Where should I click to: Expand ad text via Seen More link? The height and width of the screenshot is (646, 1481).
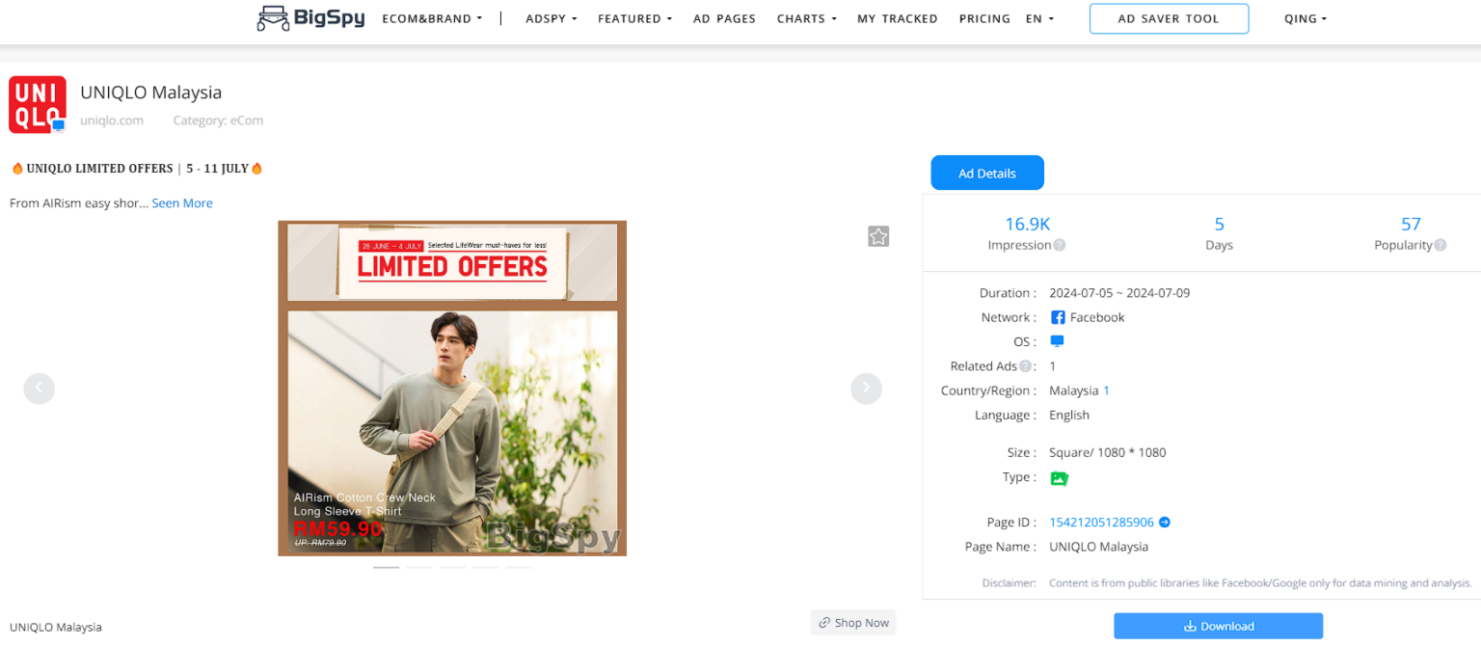pos(182,202)
